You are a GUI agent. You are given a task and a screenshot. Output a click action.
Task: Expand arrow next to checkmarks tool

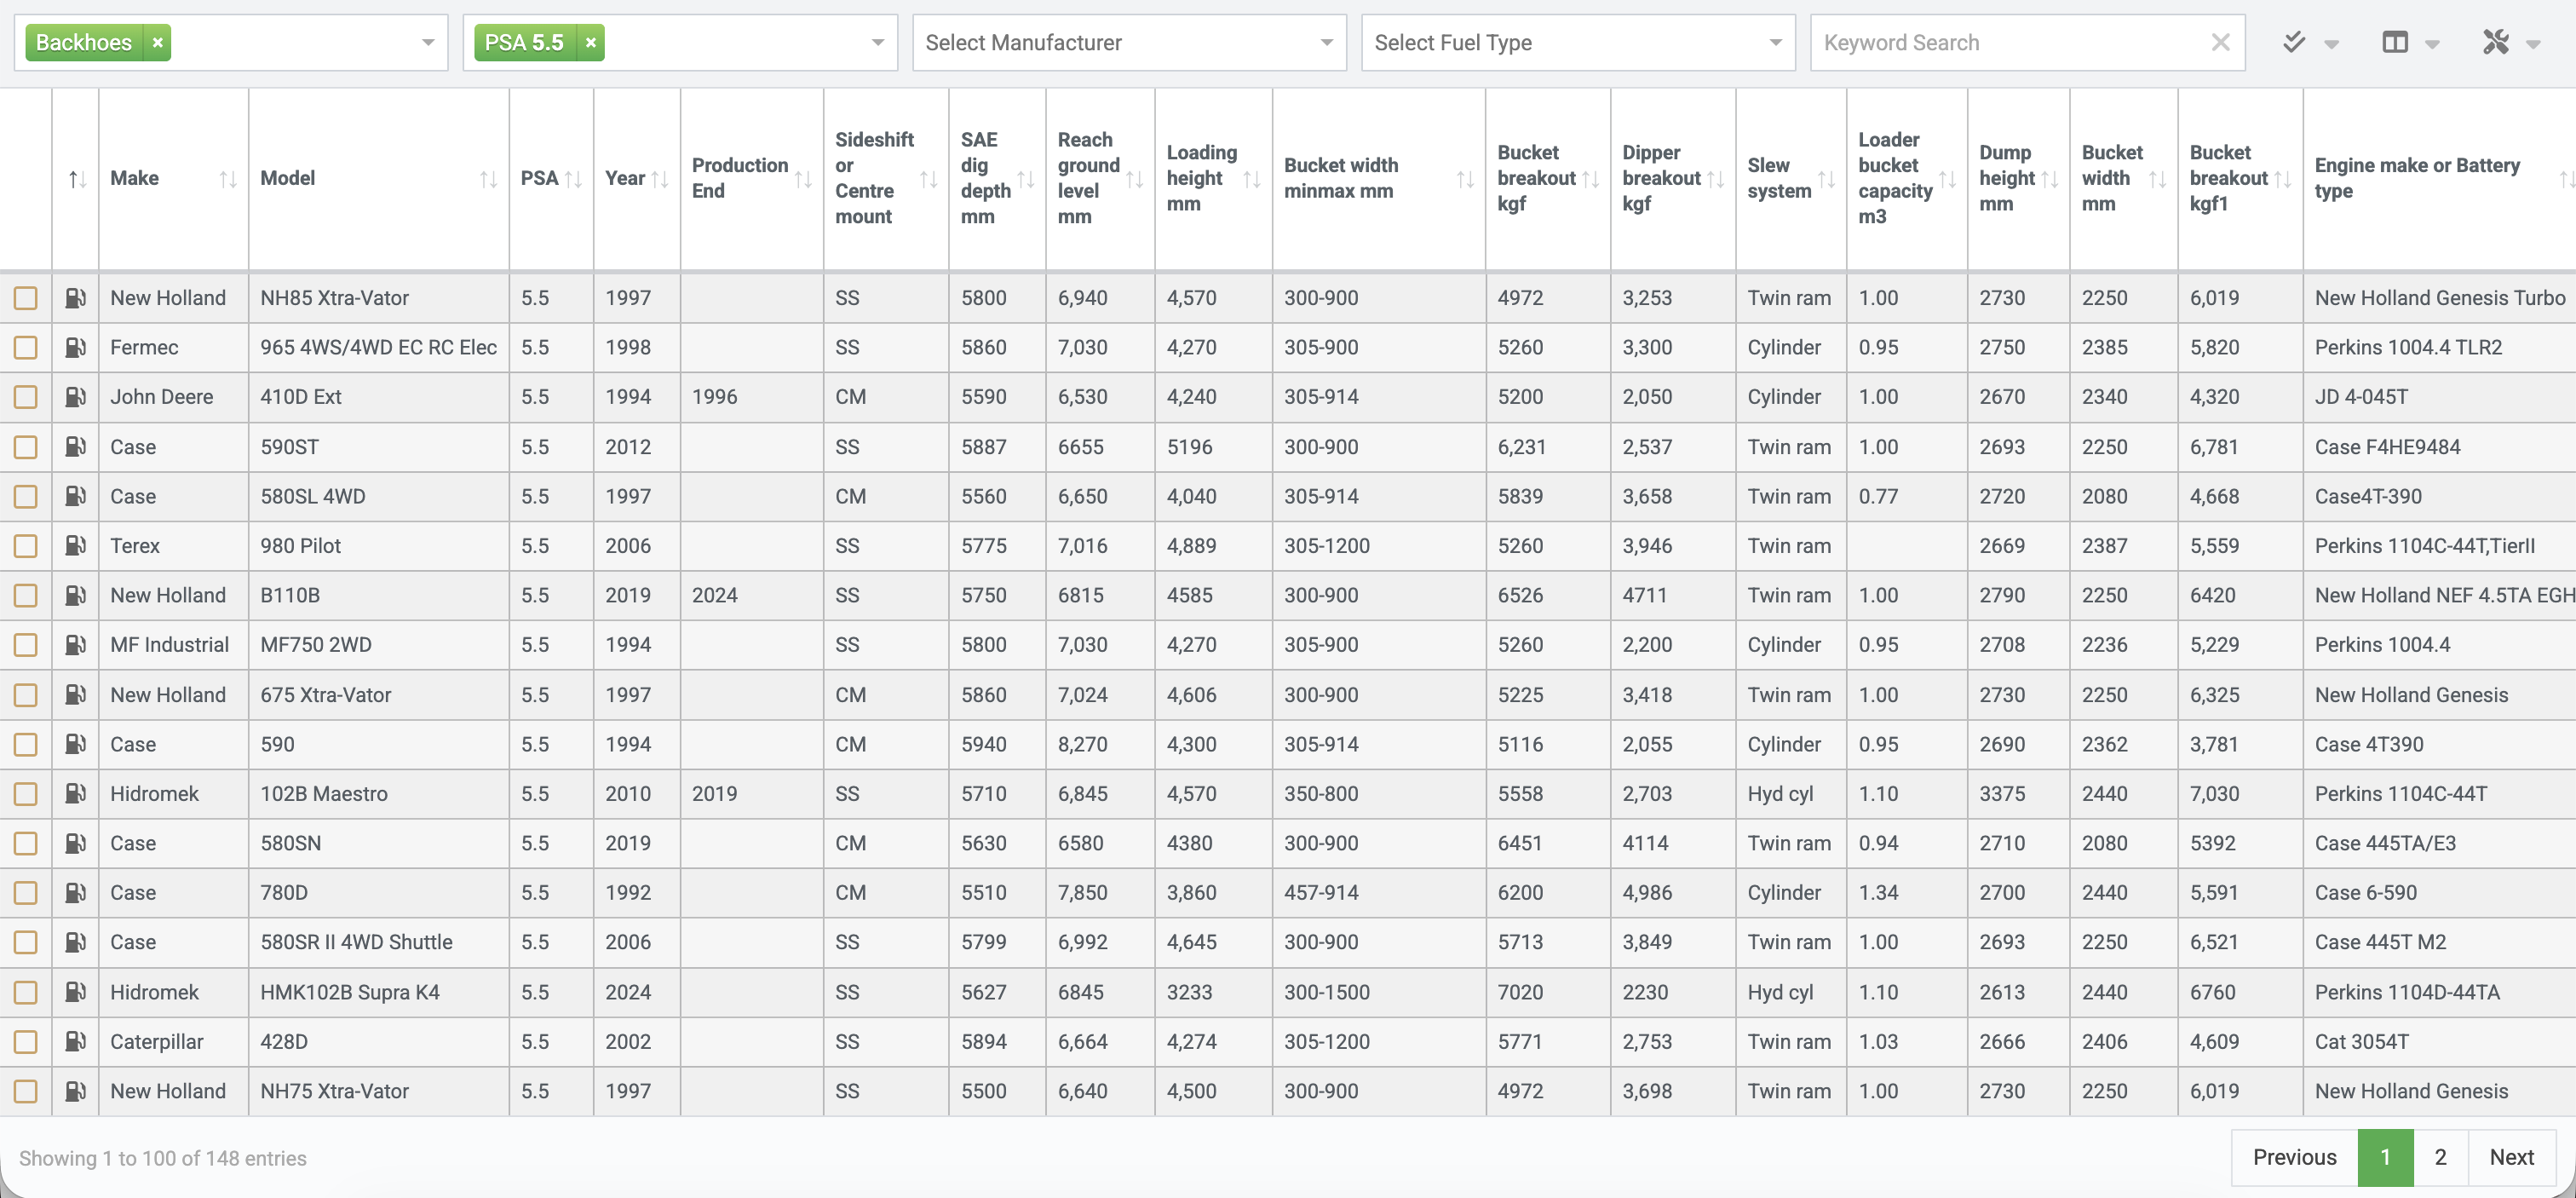2331,44
